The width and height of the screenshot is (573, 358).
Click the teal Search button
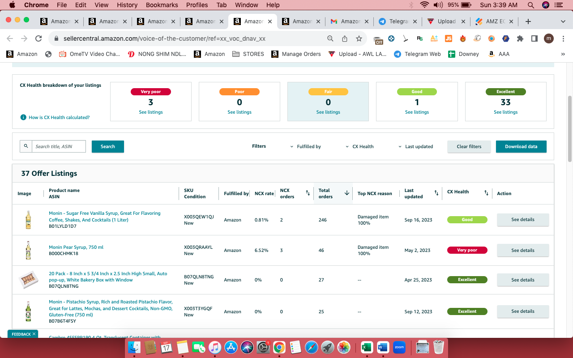pos(108,146)
